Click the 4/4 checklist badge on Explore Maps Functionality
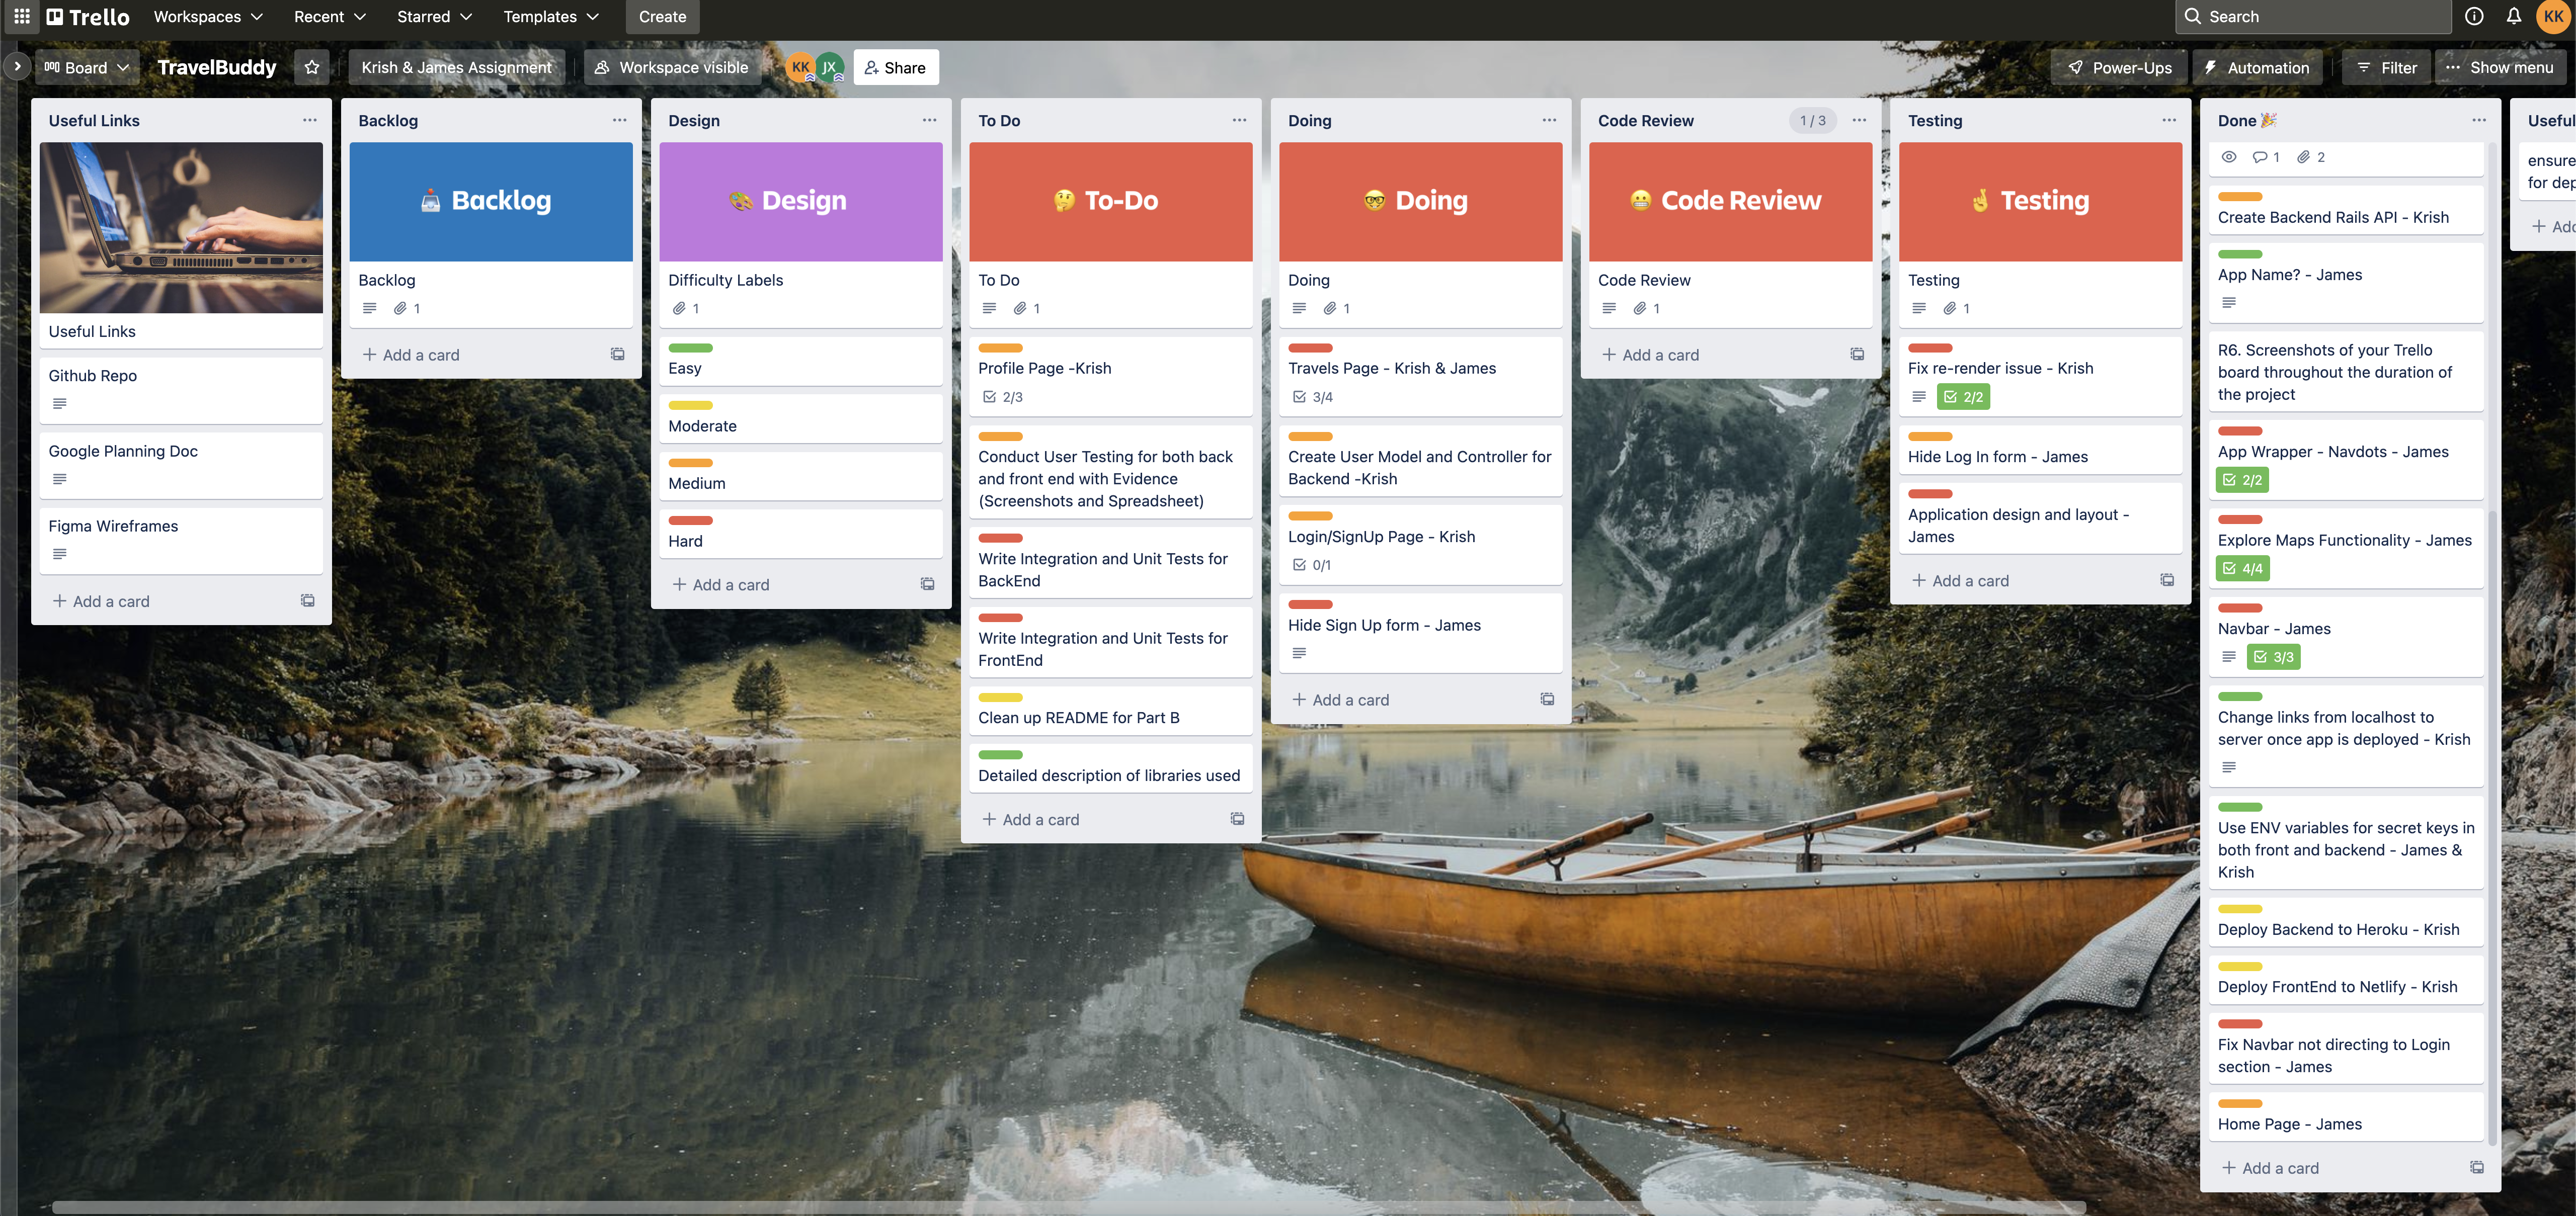2576x1216 pixels. click(x=2243, y=569)
